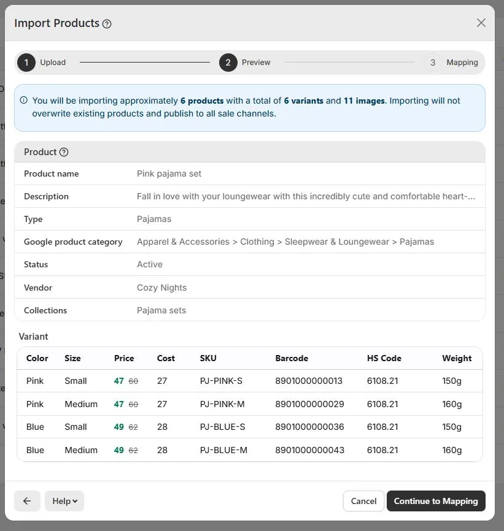Click the Cost column header
This screenshot has width=504, height=531.
pyautogui.click(x=166, y=358)
